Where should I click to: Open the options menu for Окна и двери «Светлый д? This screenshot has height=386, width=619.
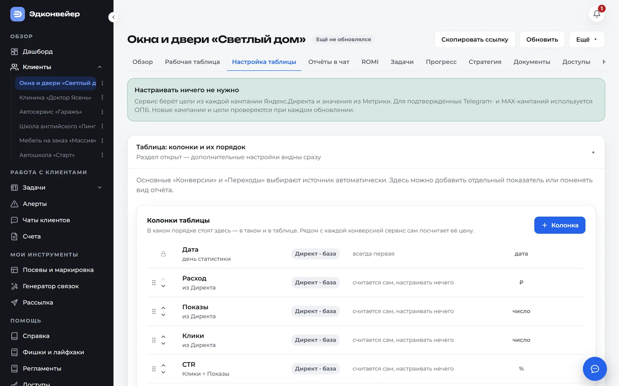102,83
